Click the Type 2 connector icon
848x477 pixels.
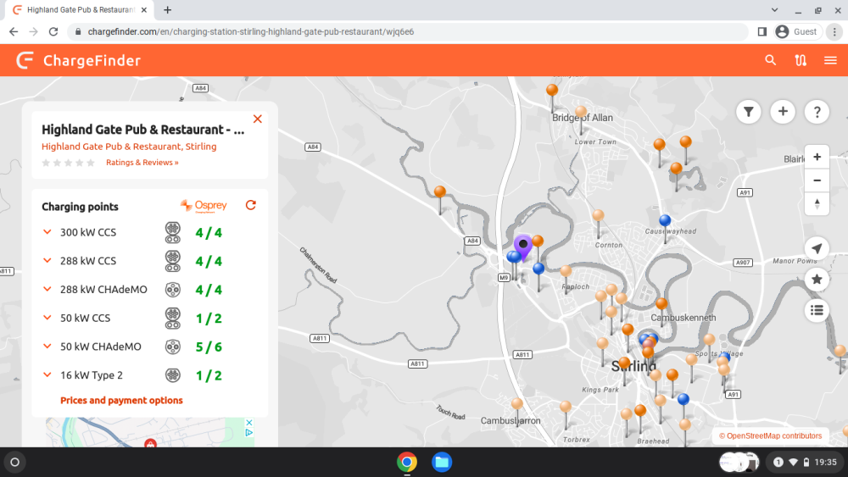tap(172, 374)
